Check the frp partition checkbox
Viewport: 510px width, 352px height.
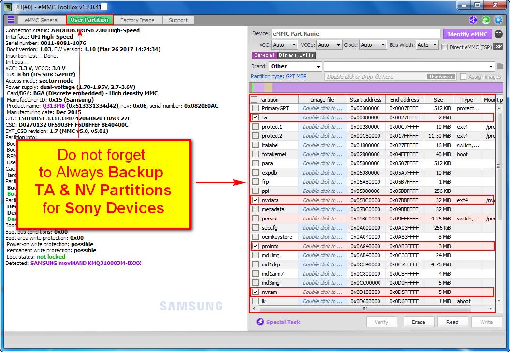[256, 181]
